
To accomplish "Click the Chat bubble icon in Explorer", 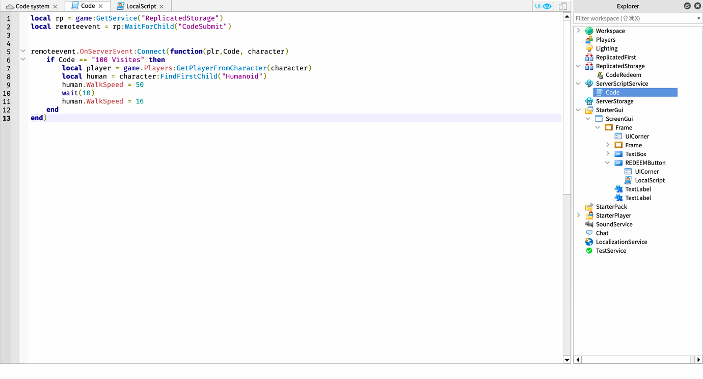I will (589, 233).
